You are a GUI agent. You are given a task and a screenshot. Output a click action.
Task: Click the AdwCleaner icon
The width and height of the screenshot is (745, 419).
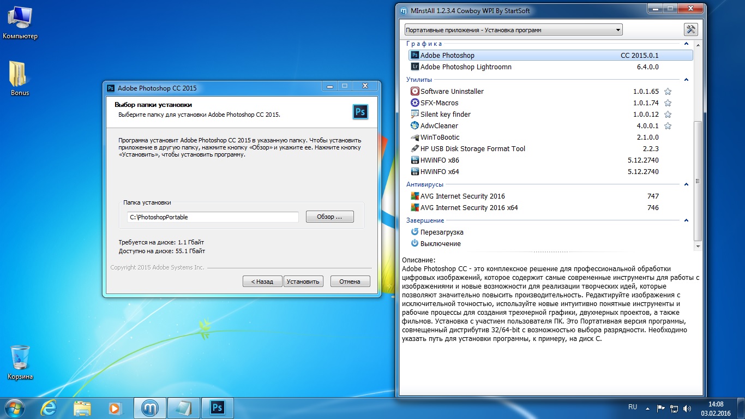pyautogui.click(x=415, y=125)
